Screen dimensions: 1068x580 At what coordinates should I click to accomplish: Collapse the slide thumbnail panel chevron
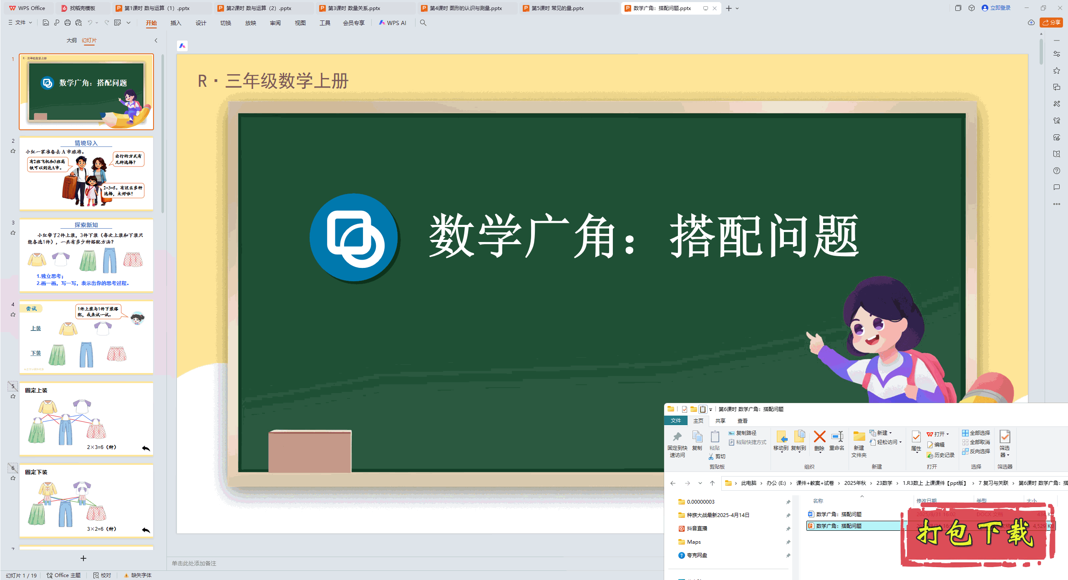(x=156, y=40)
